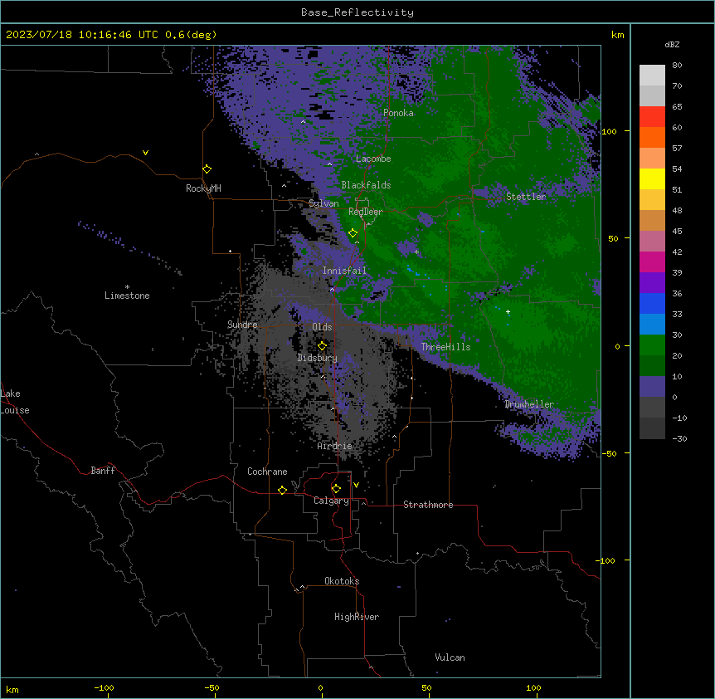The image size is (715, 699).
Task: Click the -30 value on the dBZ scale
Action: pos(679,439)
